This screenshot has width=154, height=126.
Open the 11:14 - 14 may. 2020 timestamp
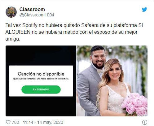click(x=43, y=122)
